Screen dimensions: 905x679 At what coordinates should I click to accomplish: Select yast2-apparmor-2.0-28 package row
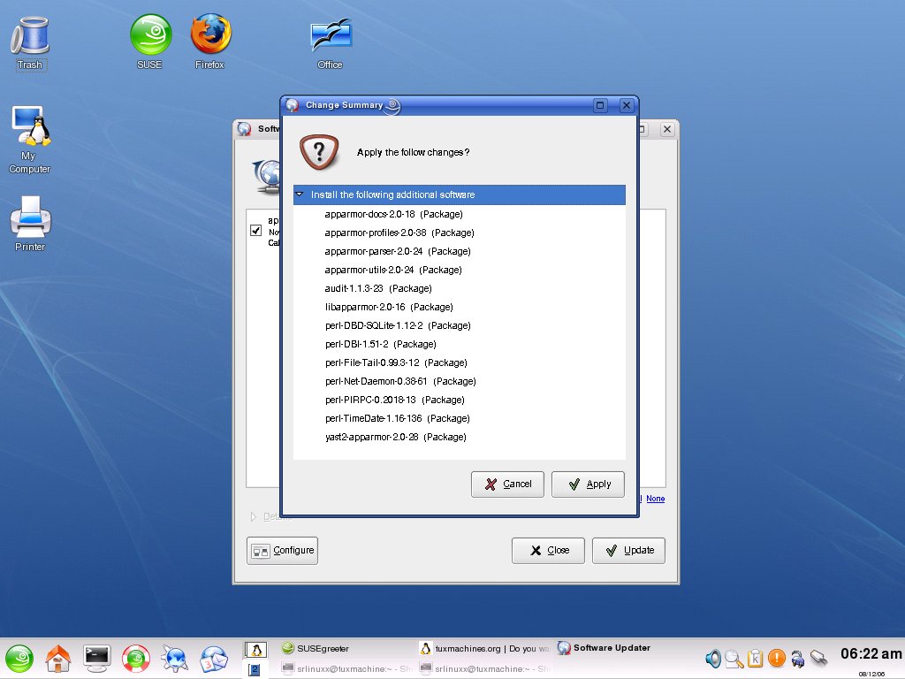click(x=459, y=437)
